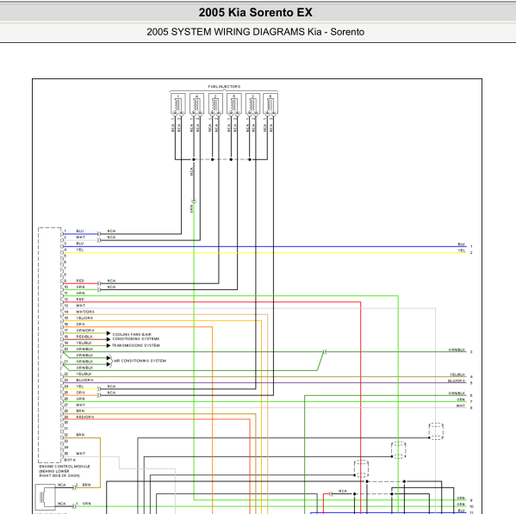This screenshot has width=516, height=514.
Task: Click the Cooling Fans arrow at pin 17
Action: pos(109,333)
